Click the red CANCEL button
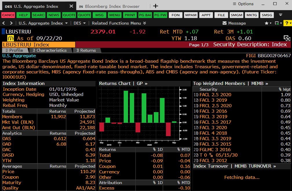292x191 pixels. (8, 15)
